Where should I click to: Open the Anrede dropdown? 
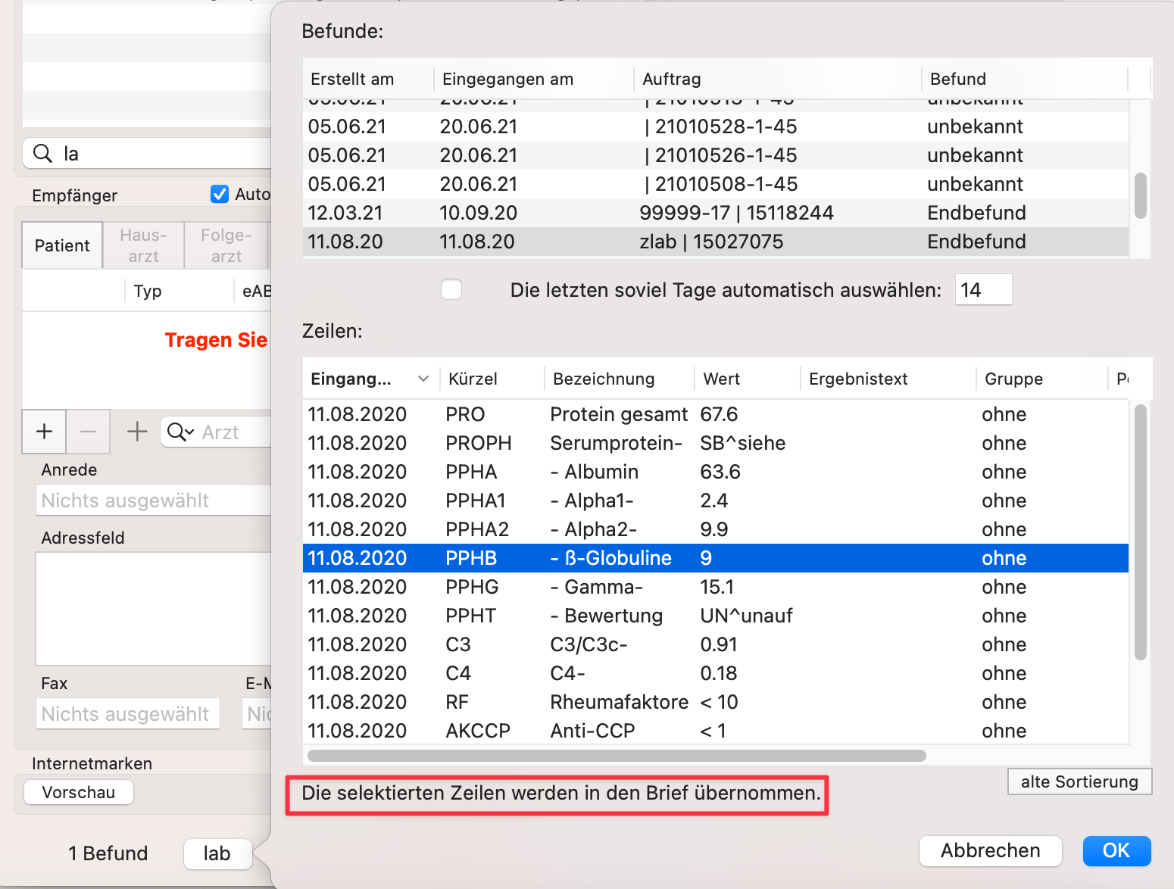pyautogui.click(x=153, y=501)
